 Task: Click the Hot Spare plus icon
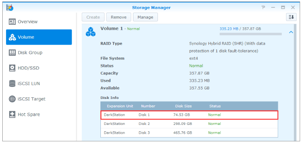[12, 115]
